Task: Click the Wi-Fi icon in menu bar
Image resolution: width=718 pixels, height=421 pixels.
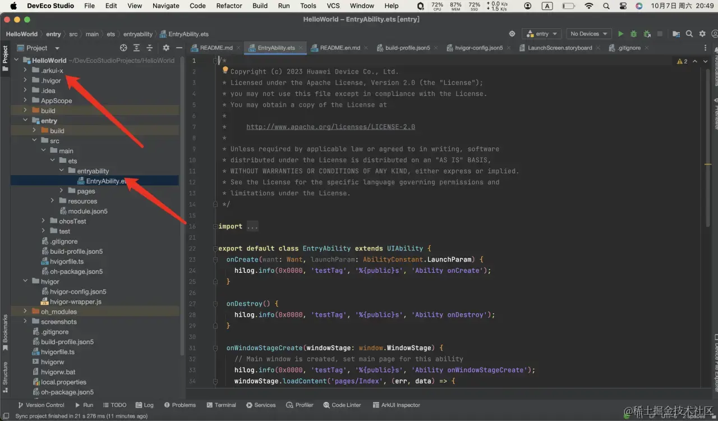Action: click(x=588, y=6)
